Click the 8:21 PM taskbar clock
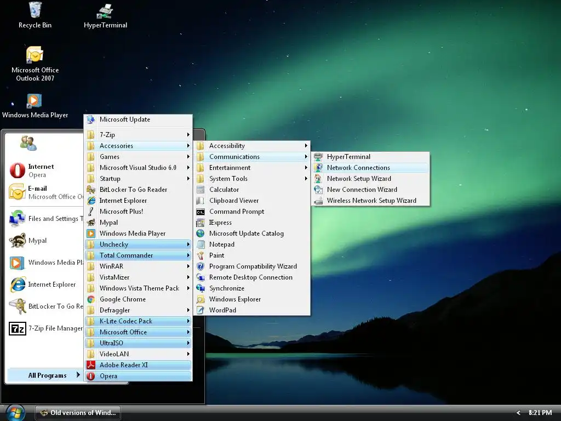561x421 pixels. (x=540, y=413)
